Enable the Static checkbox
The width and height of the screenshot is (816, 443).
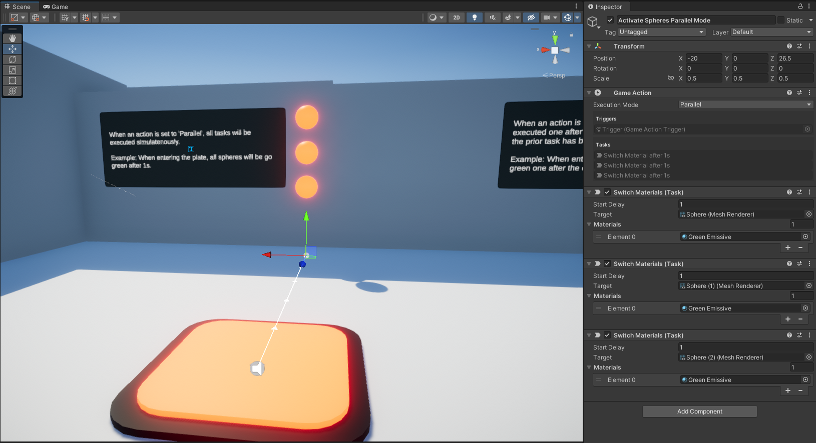point(780,20)
